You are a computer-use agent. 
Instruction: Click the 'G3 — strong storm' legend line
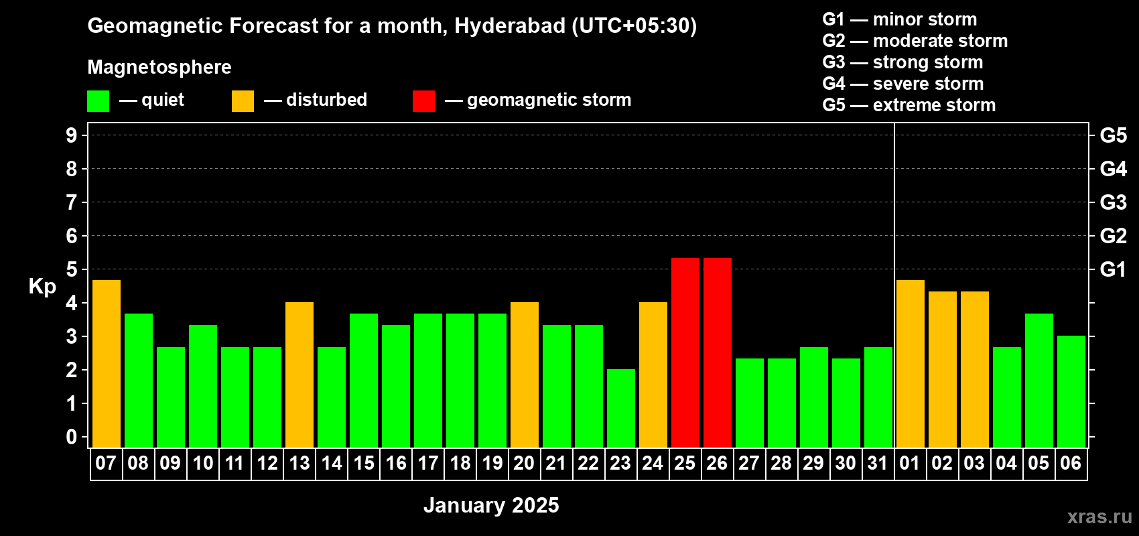tap(903, 62)
